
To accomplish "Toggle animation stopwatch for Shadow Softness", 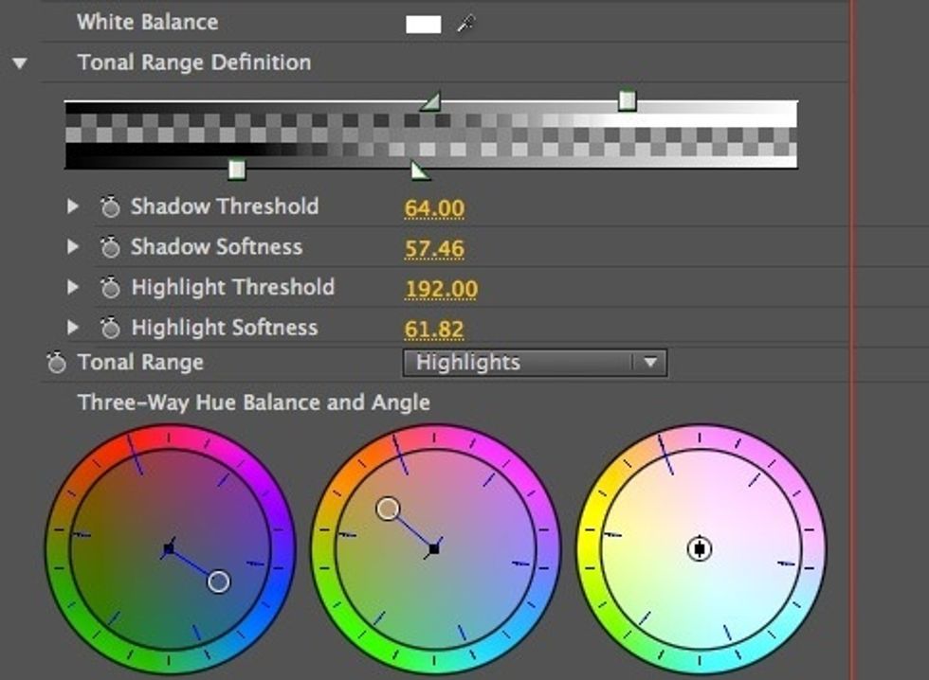I will coord(111,246).
